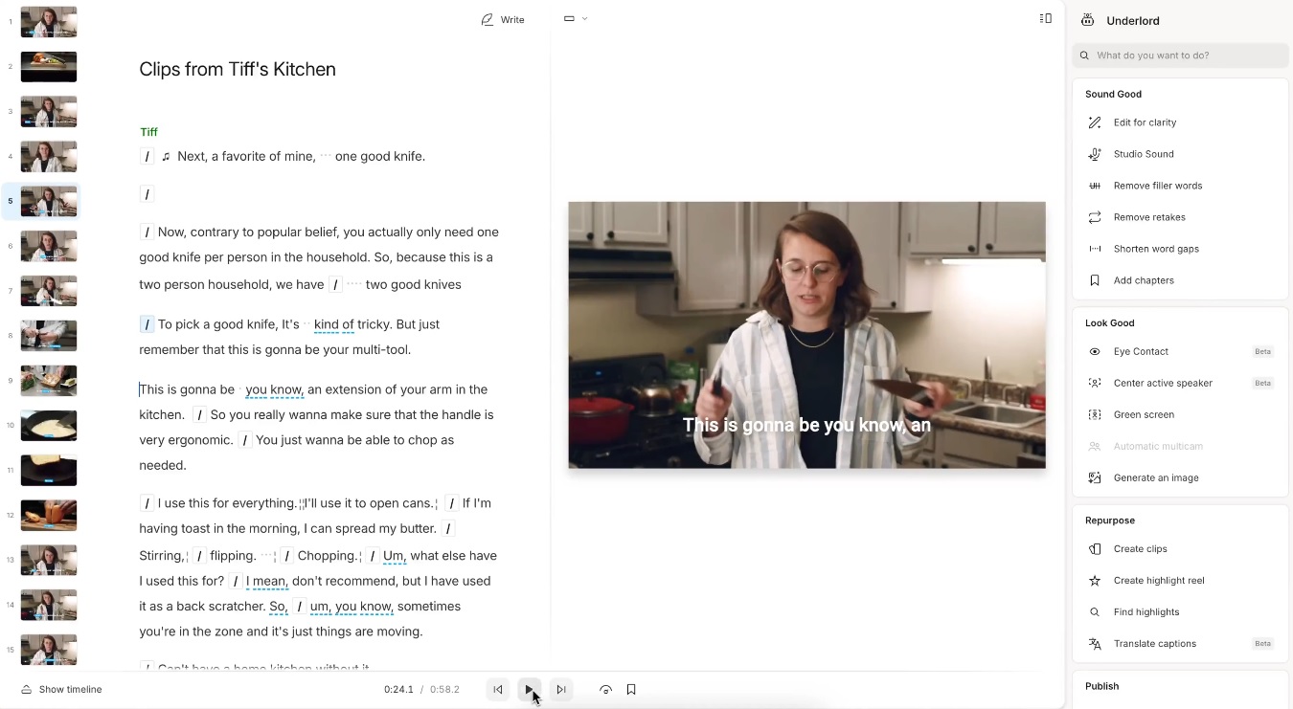Select scene thumbnail 15
1293x709 pixels.
pos(49,651)
